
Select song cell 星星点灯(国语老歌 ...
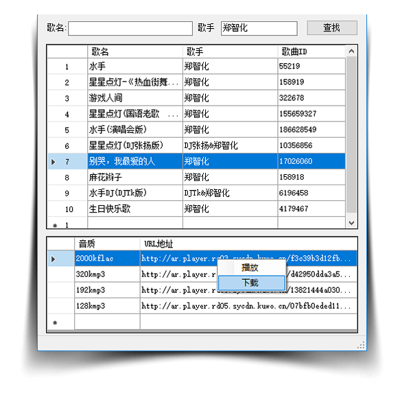coord(135,114)
